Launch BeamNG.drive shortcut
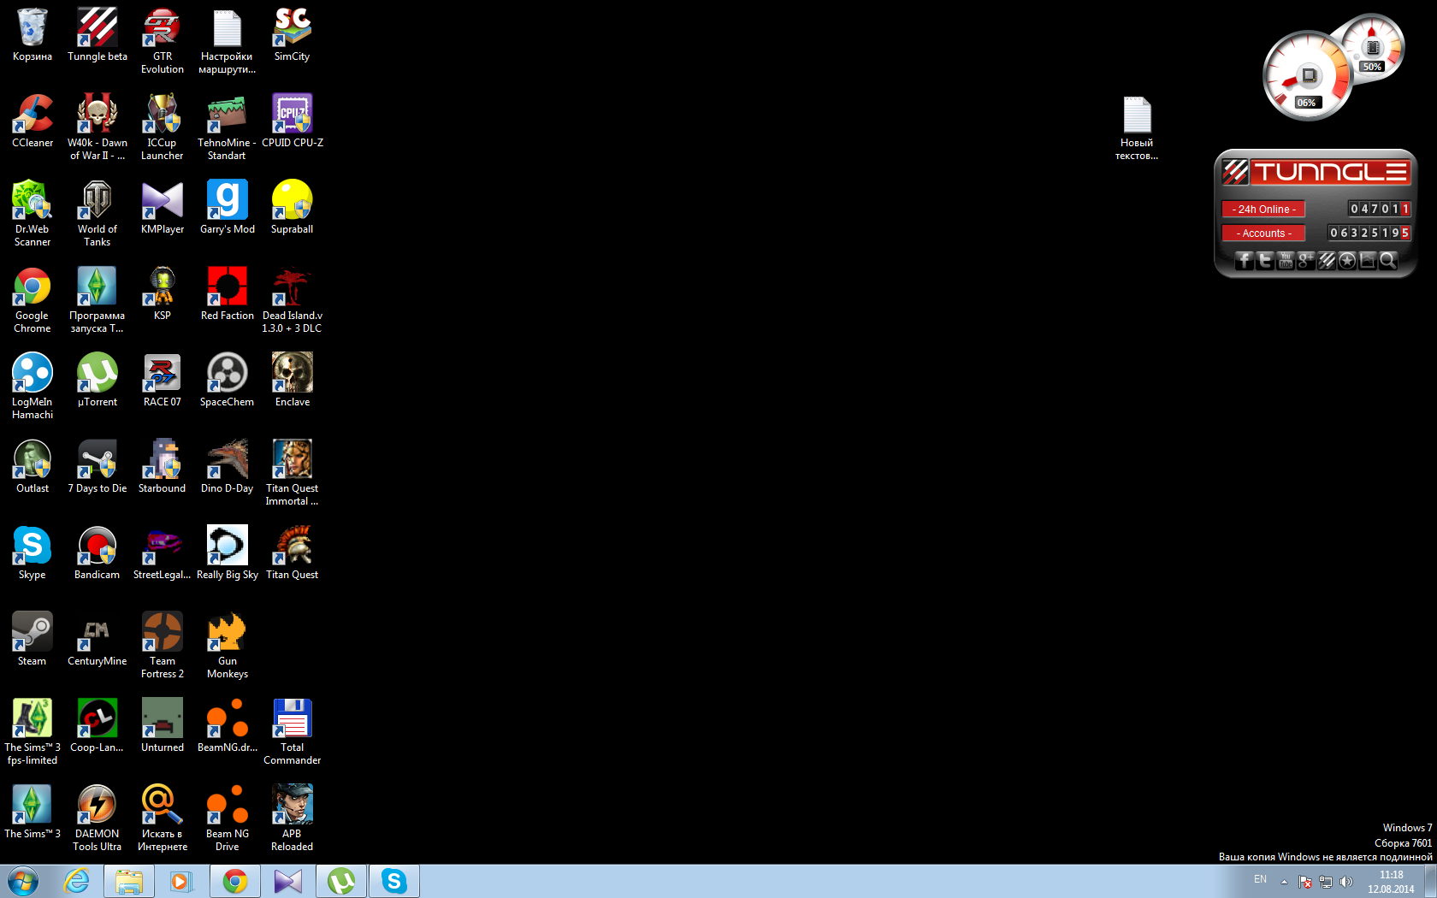Image resolution: width=1437 pixels, height=898 pixels. coord(228,726)
